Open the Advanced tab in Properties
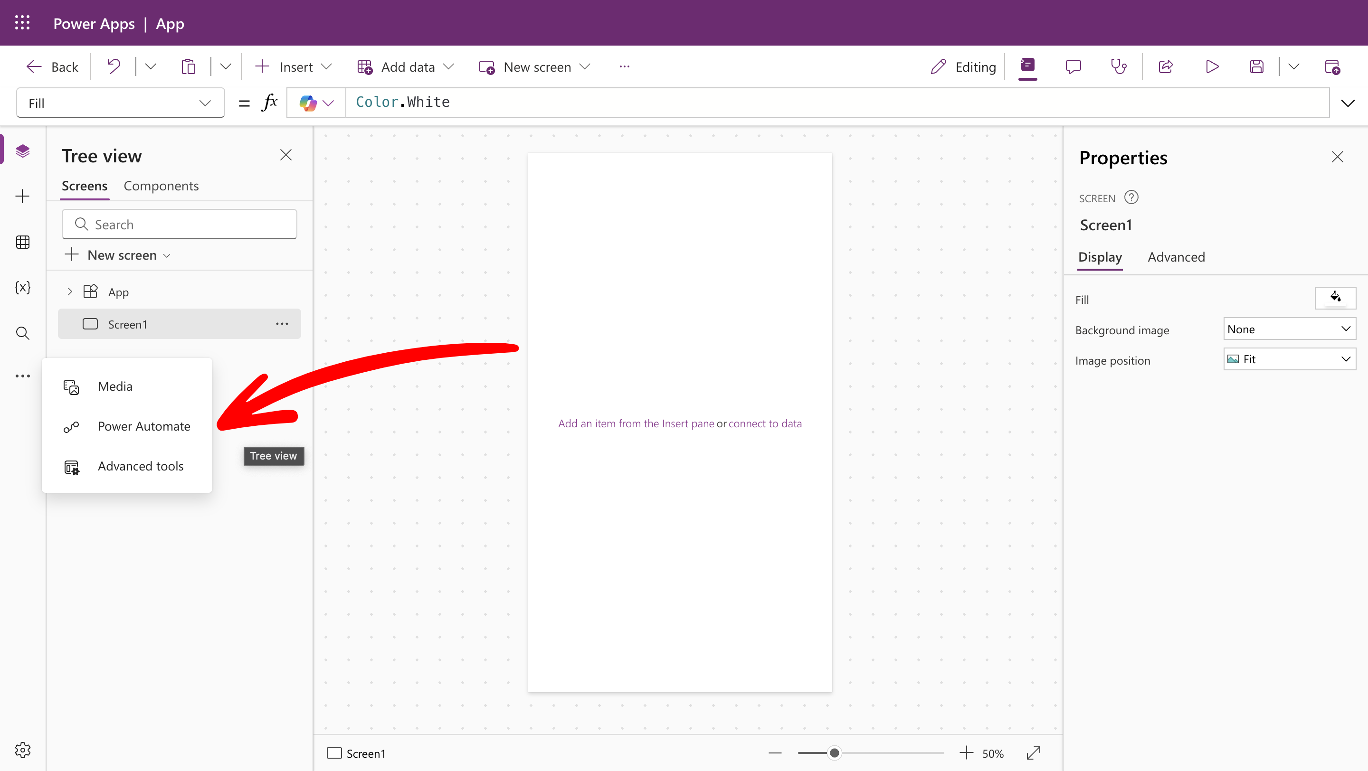This screenshot has height=771, width=1368. coord(1177,257)
